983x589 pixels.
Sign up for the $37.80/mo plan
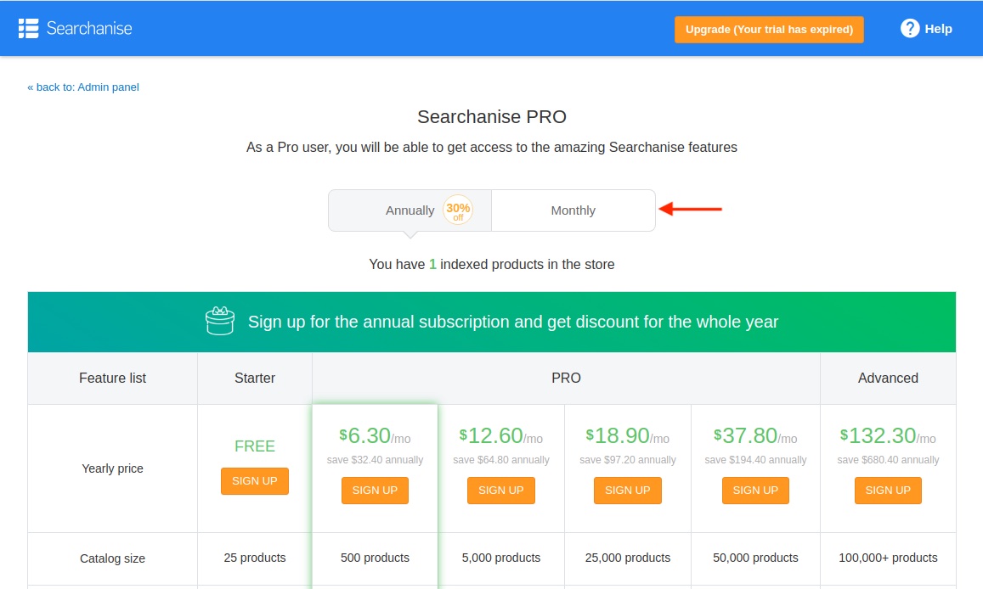click(755, 490)
